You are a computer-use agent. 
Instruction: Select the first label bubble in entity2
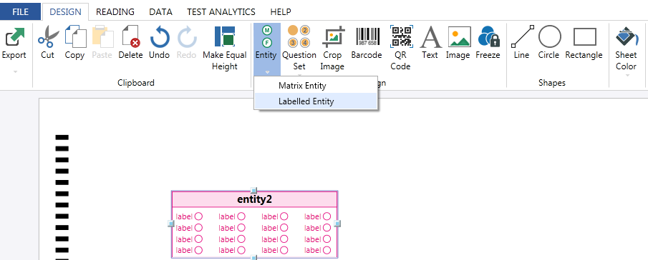(x=199, y=216)
